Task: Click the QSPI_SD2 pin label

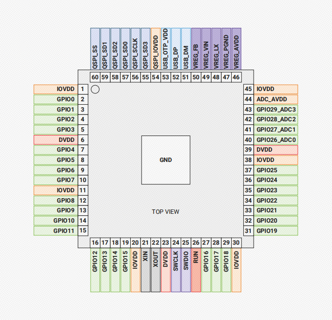Action: tap(115, 49)
